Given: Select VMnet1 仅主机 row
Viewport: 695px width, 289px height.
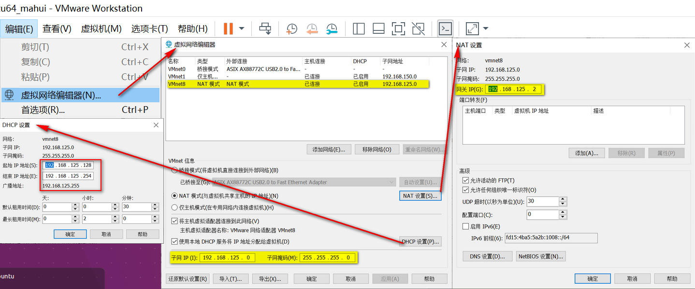Looking at the screenshot, I should [x=297, y=76].
